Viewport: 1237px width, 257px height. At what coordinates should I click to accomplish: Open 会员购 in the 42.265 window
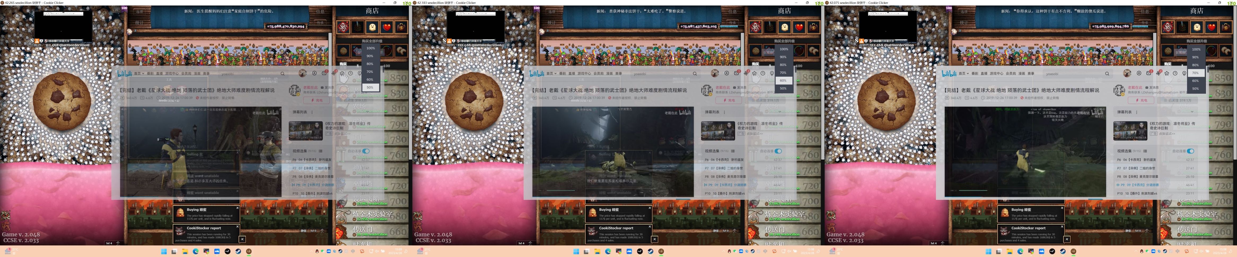click(x=186, y=74)
